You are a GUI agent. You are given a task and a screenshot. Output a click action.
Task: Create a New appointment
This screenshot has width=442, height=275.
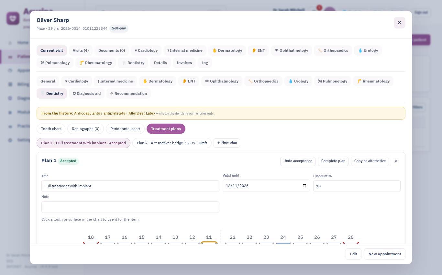[x=385, y=254]
